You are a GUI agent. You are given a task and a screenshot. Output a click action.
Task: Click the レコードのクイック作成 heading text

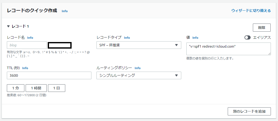tap(32, 11)
